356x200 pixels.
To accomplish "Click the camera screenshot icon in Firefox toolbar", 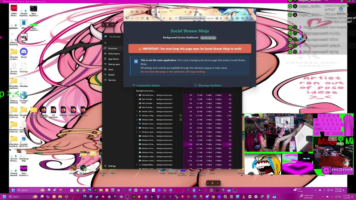I will 237,18.
